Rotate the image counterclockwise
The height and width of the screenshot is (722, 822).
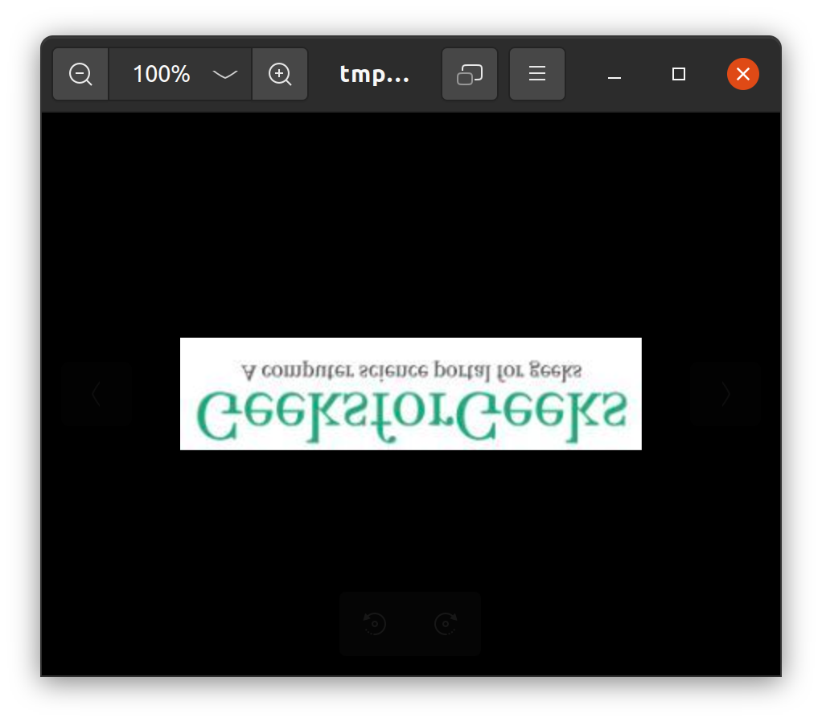[x=375, y=624]
